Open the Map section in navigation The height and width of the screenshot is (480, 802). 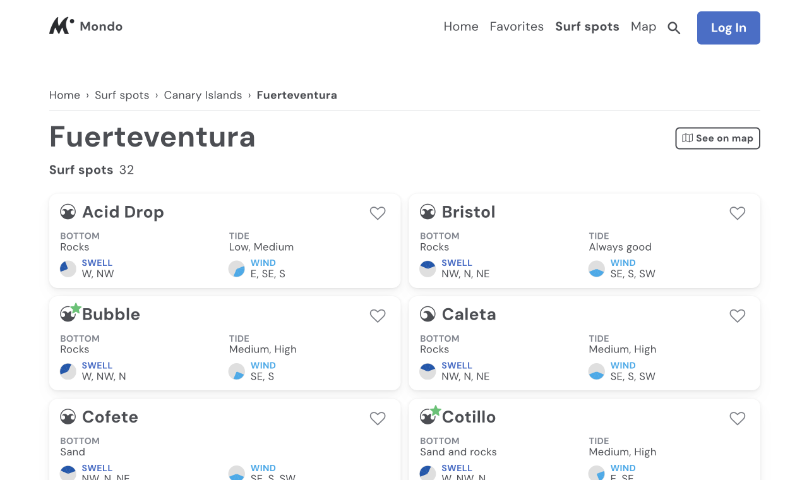[643, 27]
